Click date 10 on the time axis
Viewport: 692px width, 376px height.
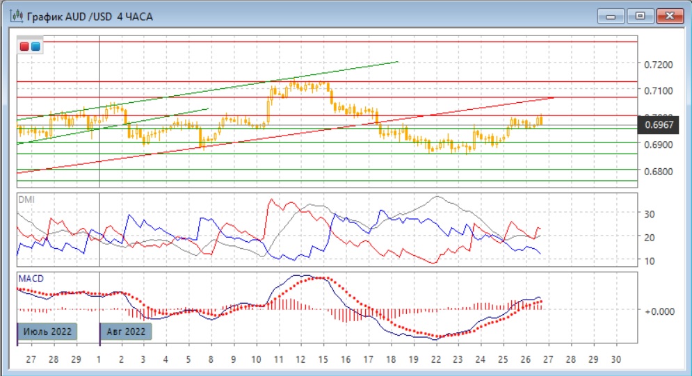pos(256,360)
